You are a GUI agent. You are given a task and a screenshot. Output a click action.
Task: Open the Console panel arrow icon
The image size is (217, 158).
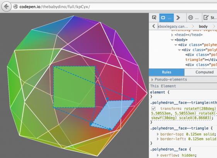(178, 18)
